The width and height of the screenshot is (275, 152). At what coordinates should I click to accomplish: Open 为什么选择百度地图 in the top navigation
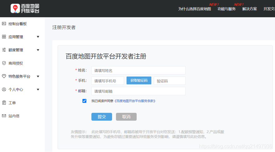[x=195, y=9]
